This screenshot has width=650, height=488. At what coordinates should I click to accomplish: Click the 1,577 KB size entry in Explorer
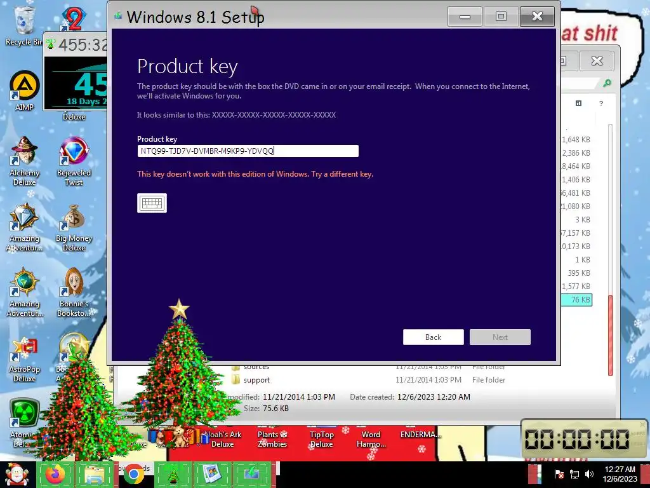pos(576,287)
